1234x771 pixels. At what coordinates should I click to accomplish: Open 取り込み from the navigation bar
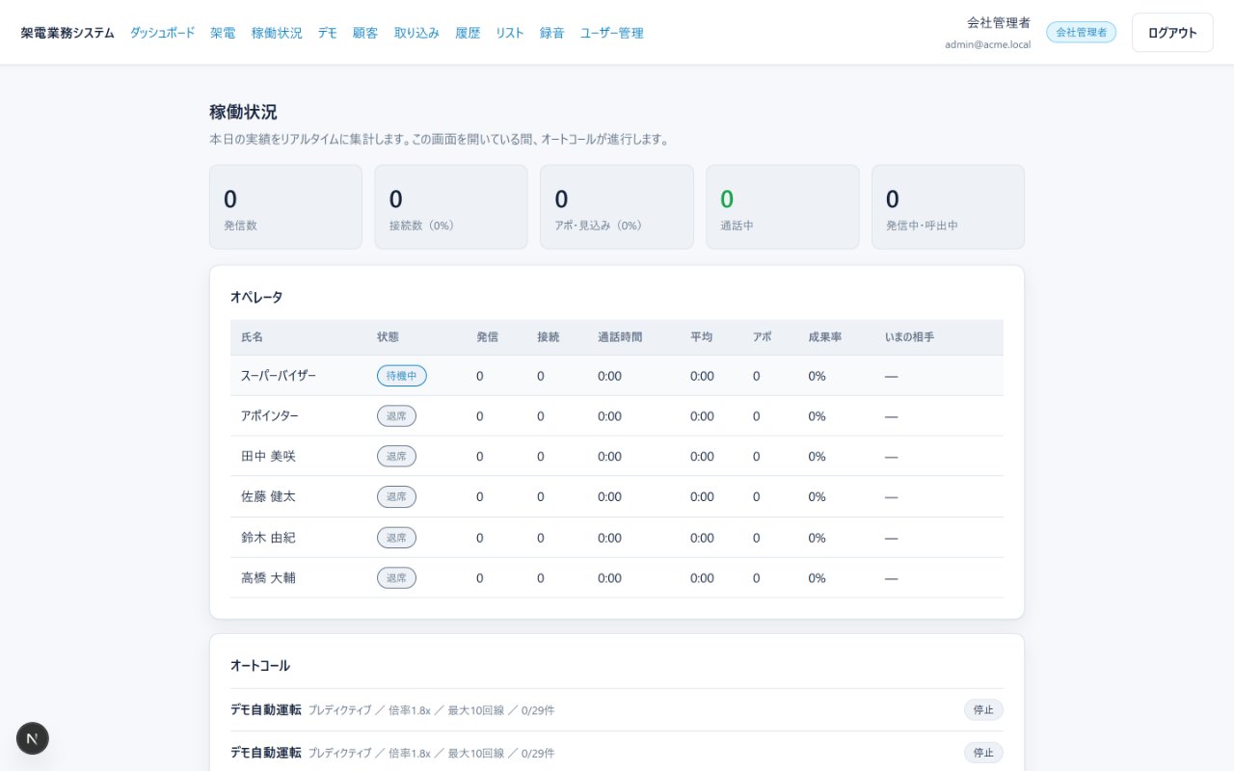[416, 33]
